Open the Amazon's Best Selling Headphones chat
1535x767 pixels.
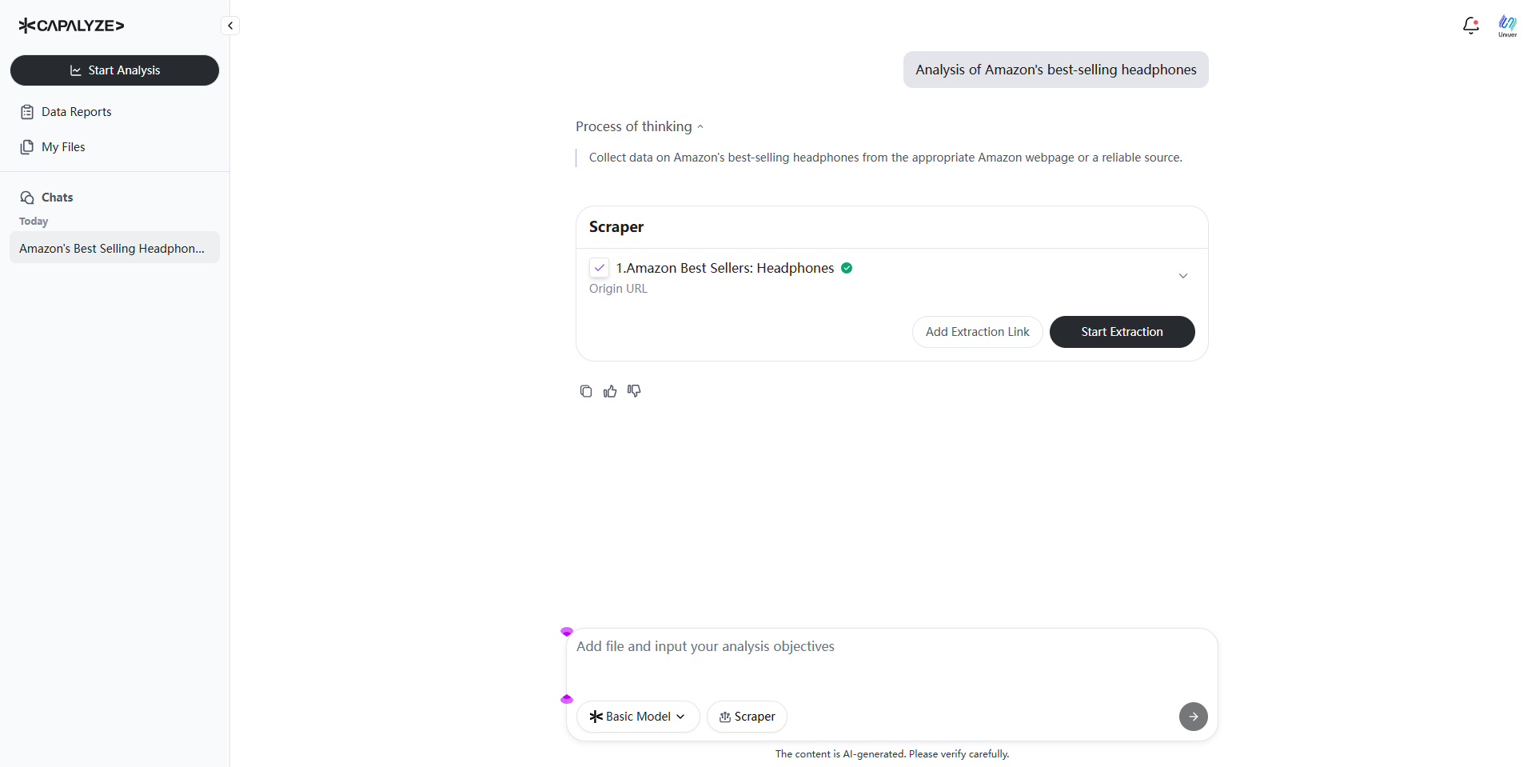pos(114,248)
